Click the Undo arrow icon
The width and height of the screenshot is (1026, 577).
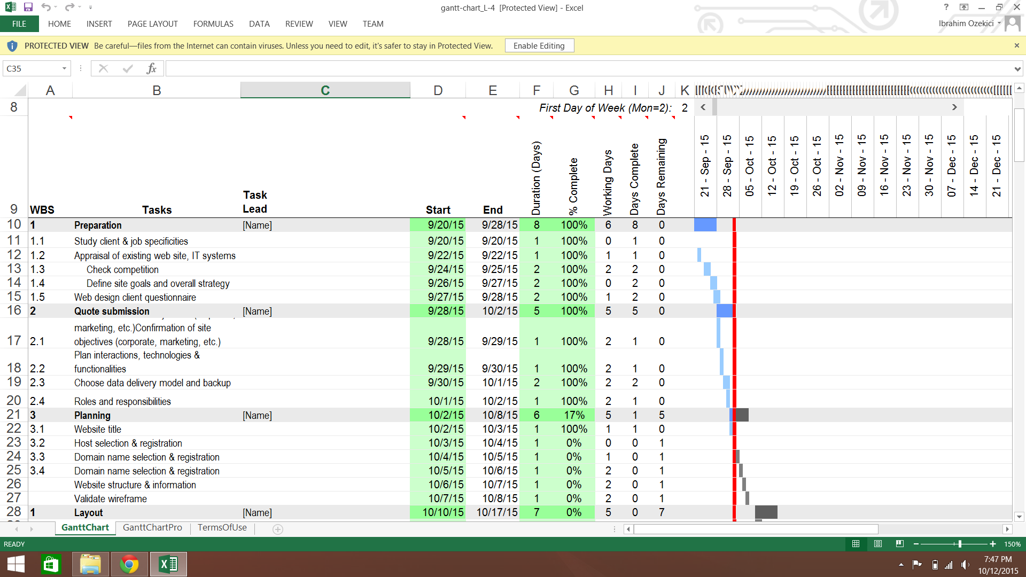click(46, 7)
